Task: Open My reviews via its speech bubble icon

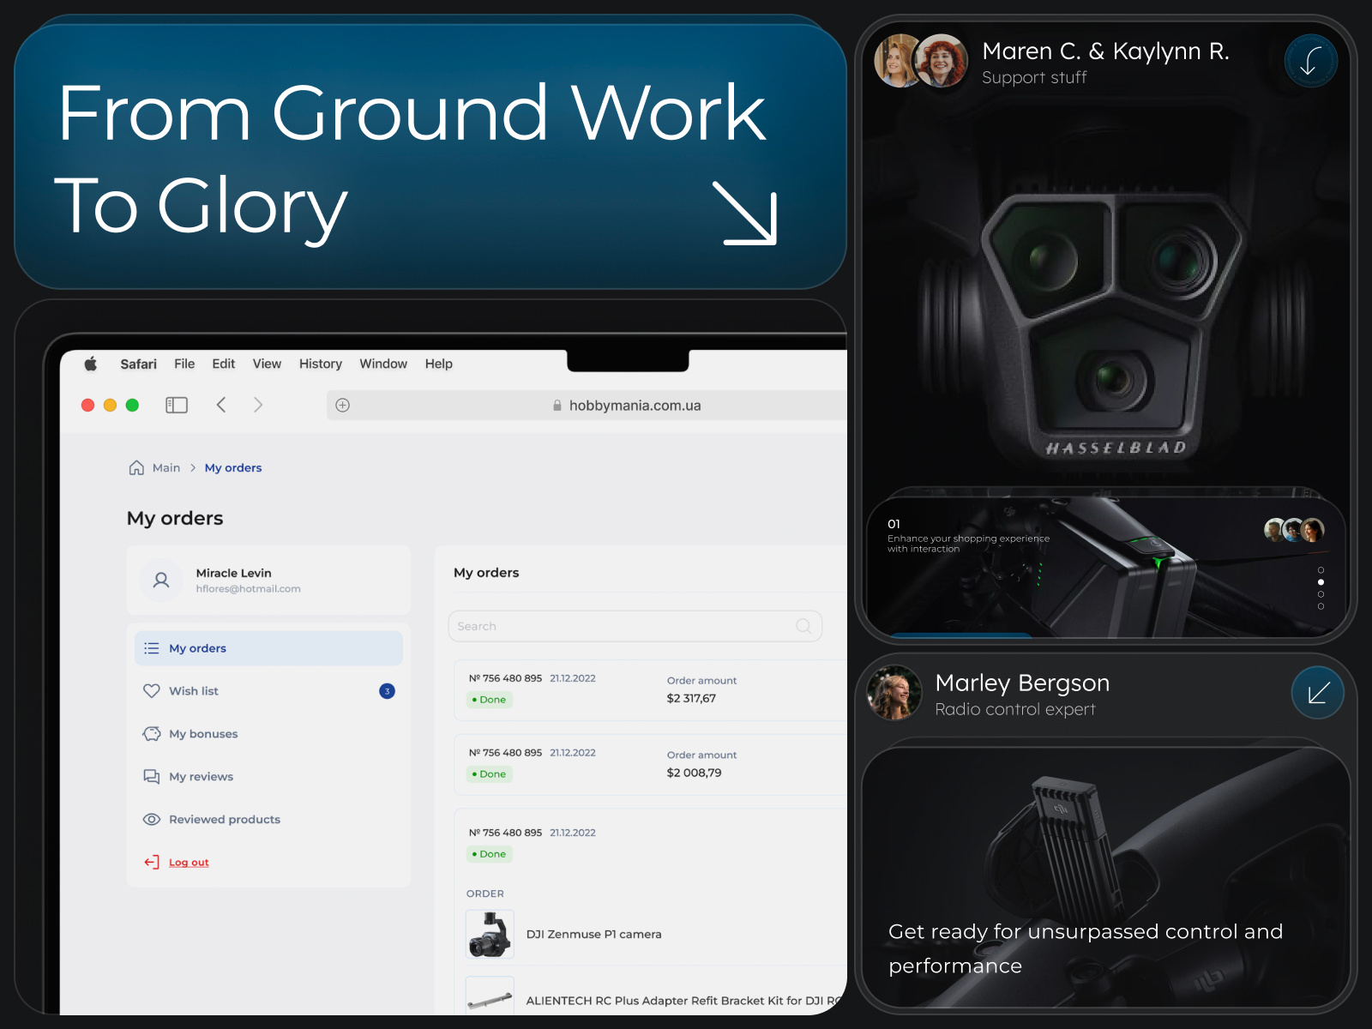Action: [152, 777]
